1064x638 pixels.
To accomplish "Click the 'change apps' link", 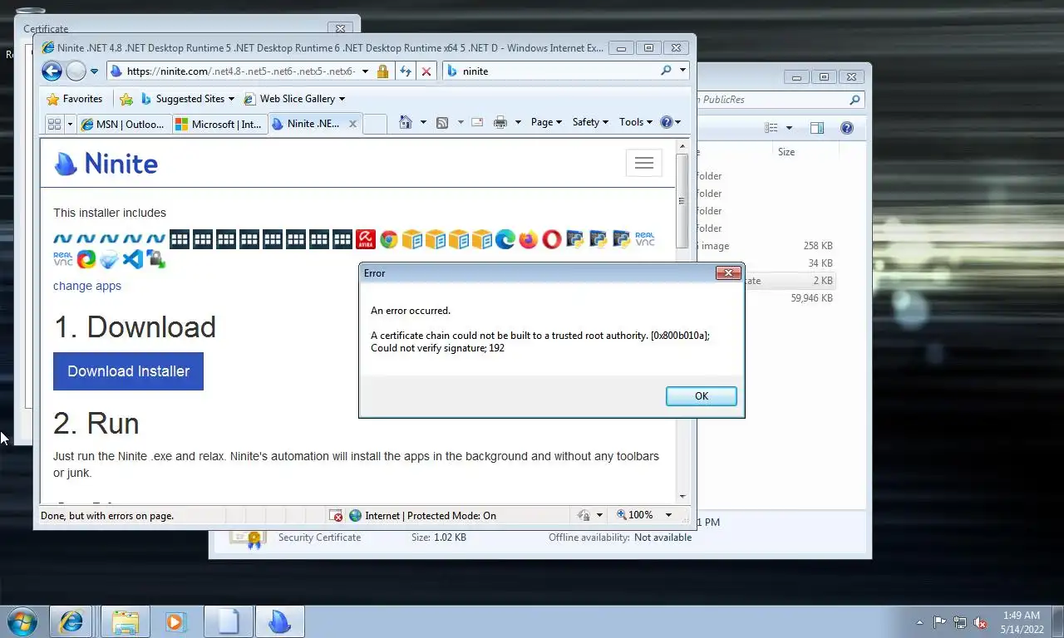I will click(x=87, y=286).
